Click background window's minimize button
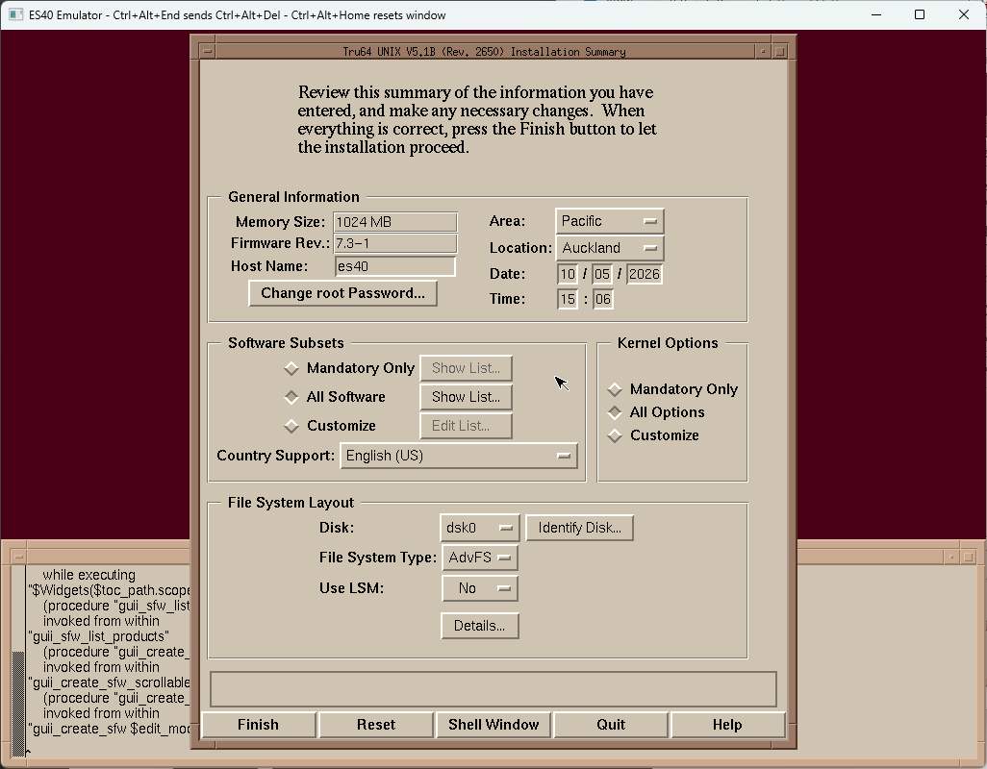The height and width of the screenshot is (769, 987). pyautogui.click(x=951, y=558)
